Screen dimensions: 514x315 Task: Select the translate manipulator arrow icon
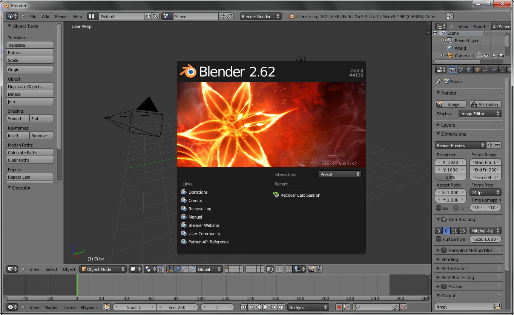(177, 269)
